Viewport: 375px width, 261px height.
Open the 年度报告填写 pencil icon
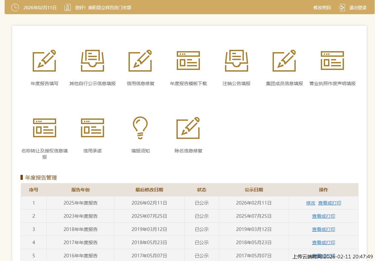(44, 61)
